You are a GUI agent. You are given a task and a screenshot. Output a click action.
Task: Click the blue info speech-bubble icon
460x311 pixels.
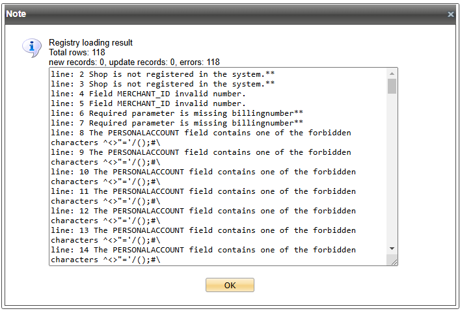click(x=31, y=47)
